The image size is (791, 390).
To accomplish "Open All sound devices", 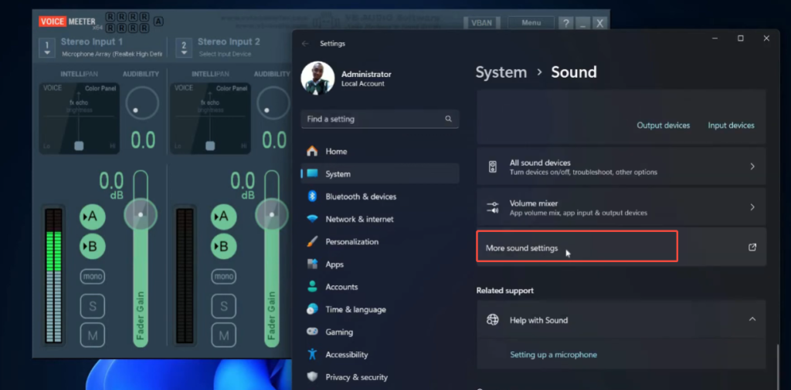I will coord(621,166).
